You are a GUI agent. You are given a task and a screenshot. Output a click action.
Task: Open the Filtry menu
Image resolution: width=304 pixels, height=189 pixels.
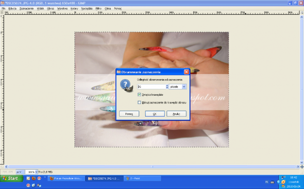pos(99,8)
